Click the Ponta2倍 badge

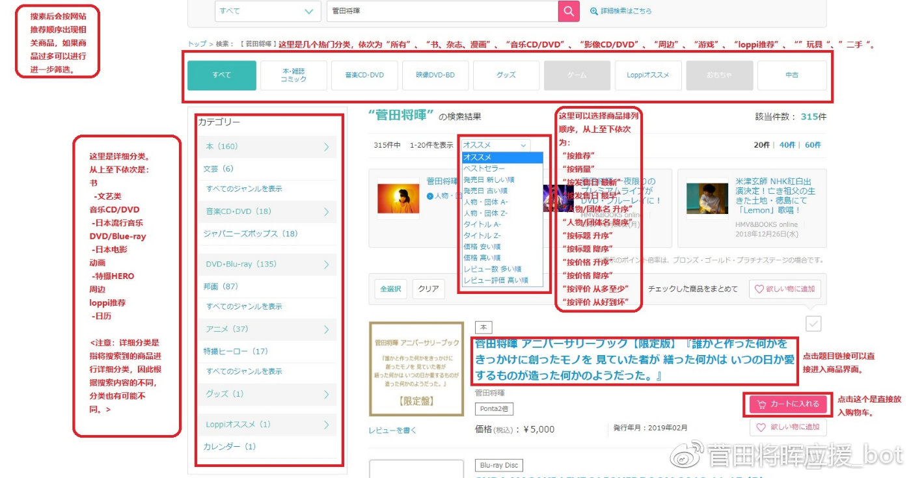pos(494,409)
